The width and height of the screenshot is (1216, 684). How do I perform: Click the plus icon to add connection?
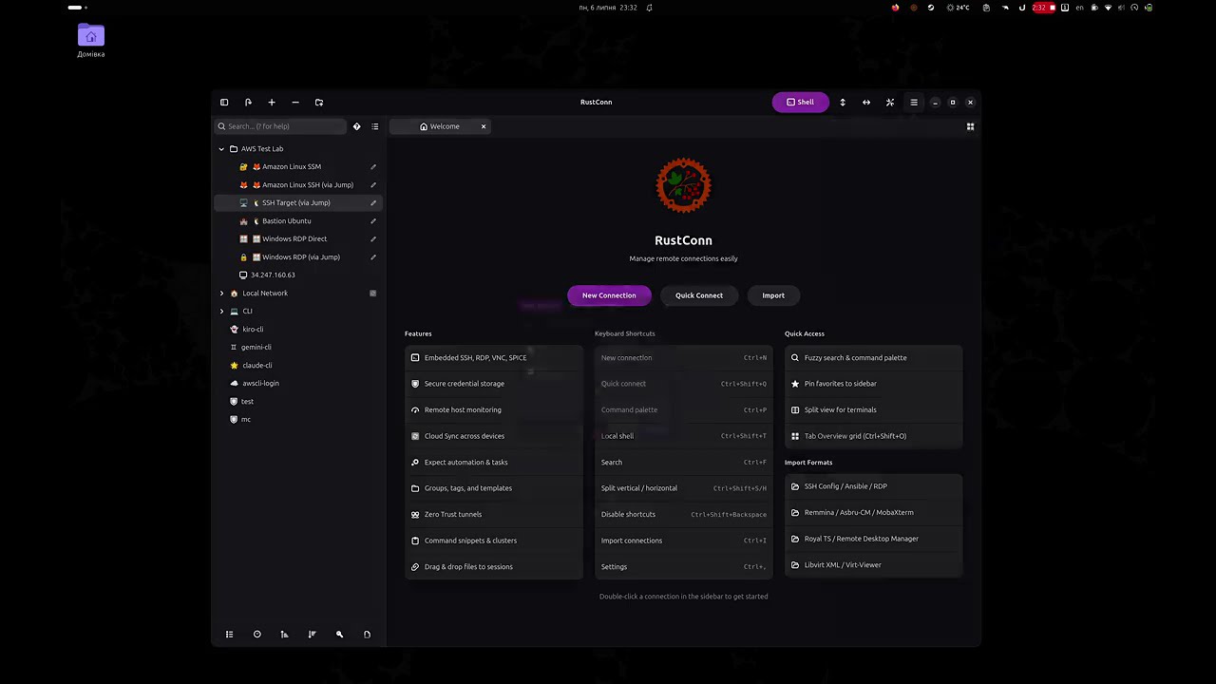point(272,103)
